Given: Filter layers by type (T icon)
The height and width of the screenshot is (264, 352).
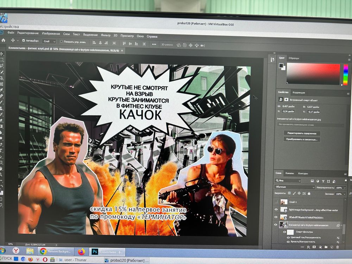Looking at the screenshot, I should click(x=323, y=181).
